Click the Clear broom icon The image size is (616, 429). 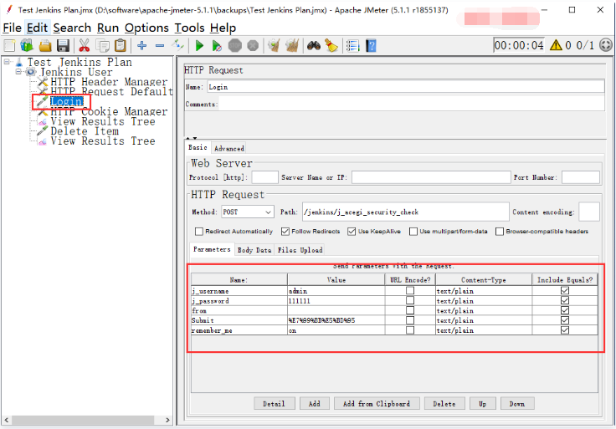coord(274,46)
